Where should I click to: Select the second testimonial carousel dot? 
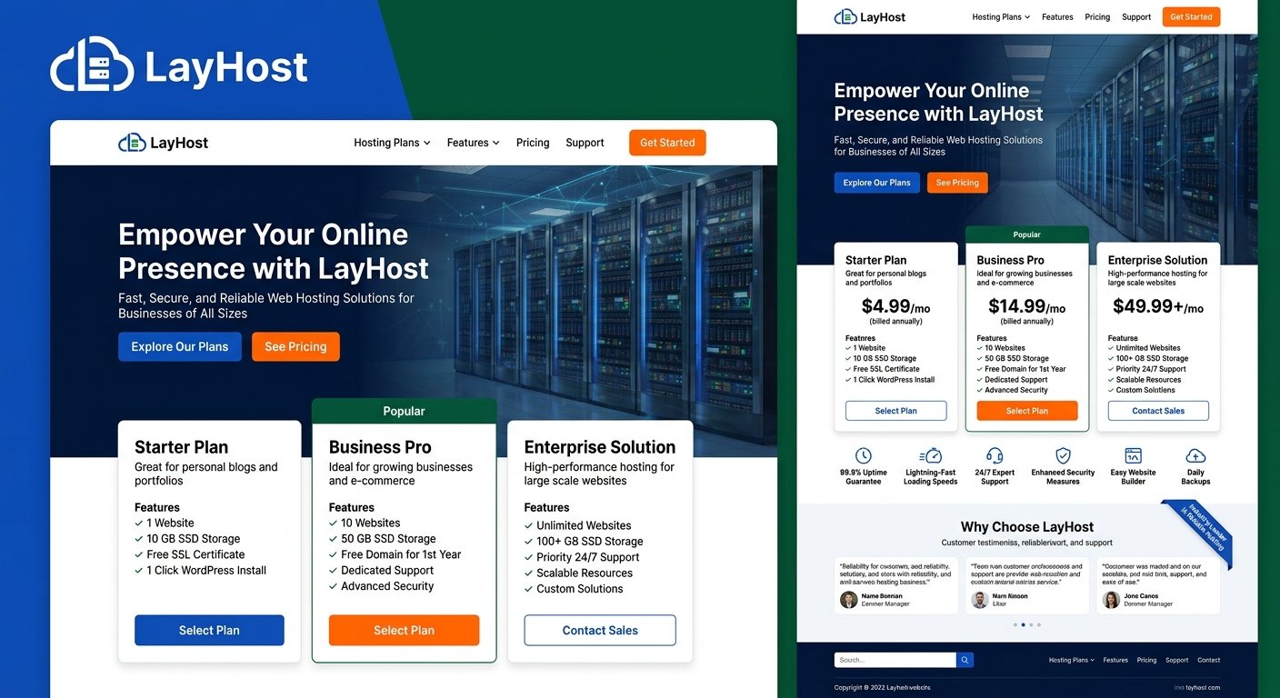1023,624
